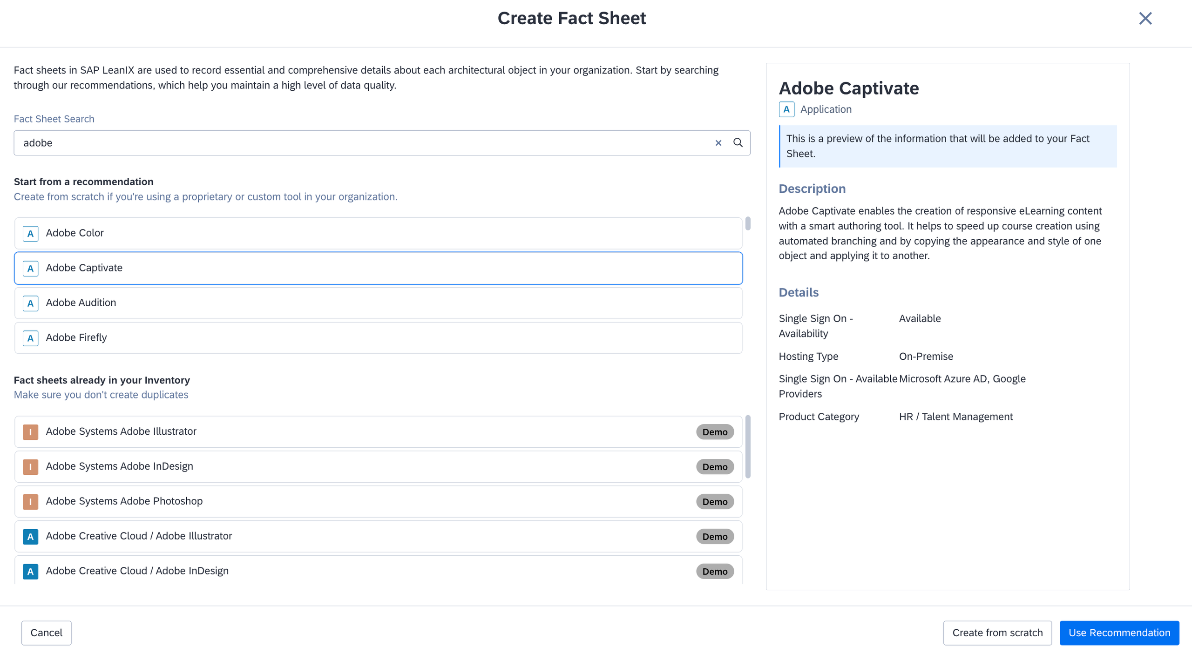This screenshot has width=1192, height=660.
Task: Click the orange icon for Adobe Systems Adobe Illustrator
Action: tap(30, 432)
